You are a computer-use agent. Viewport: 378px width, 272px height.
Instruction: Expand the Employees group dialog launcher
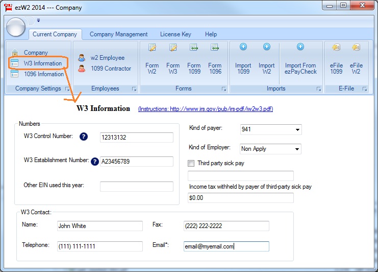134,89
